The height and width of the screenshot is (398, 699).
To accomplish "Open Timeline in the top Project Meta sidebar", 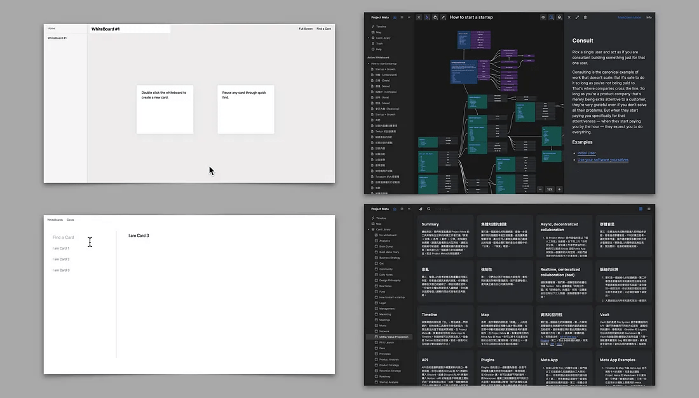I will pos(381,27).
